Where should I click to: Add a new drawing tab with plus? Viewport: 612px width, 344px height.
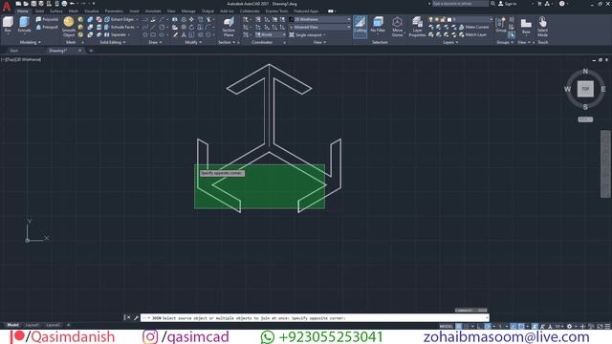pyautogui.click(x=91, y=51)
